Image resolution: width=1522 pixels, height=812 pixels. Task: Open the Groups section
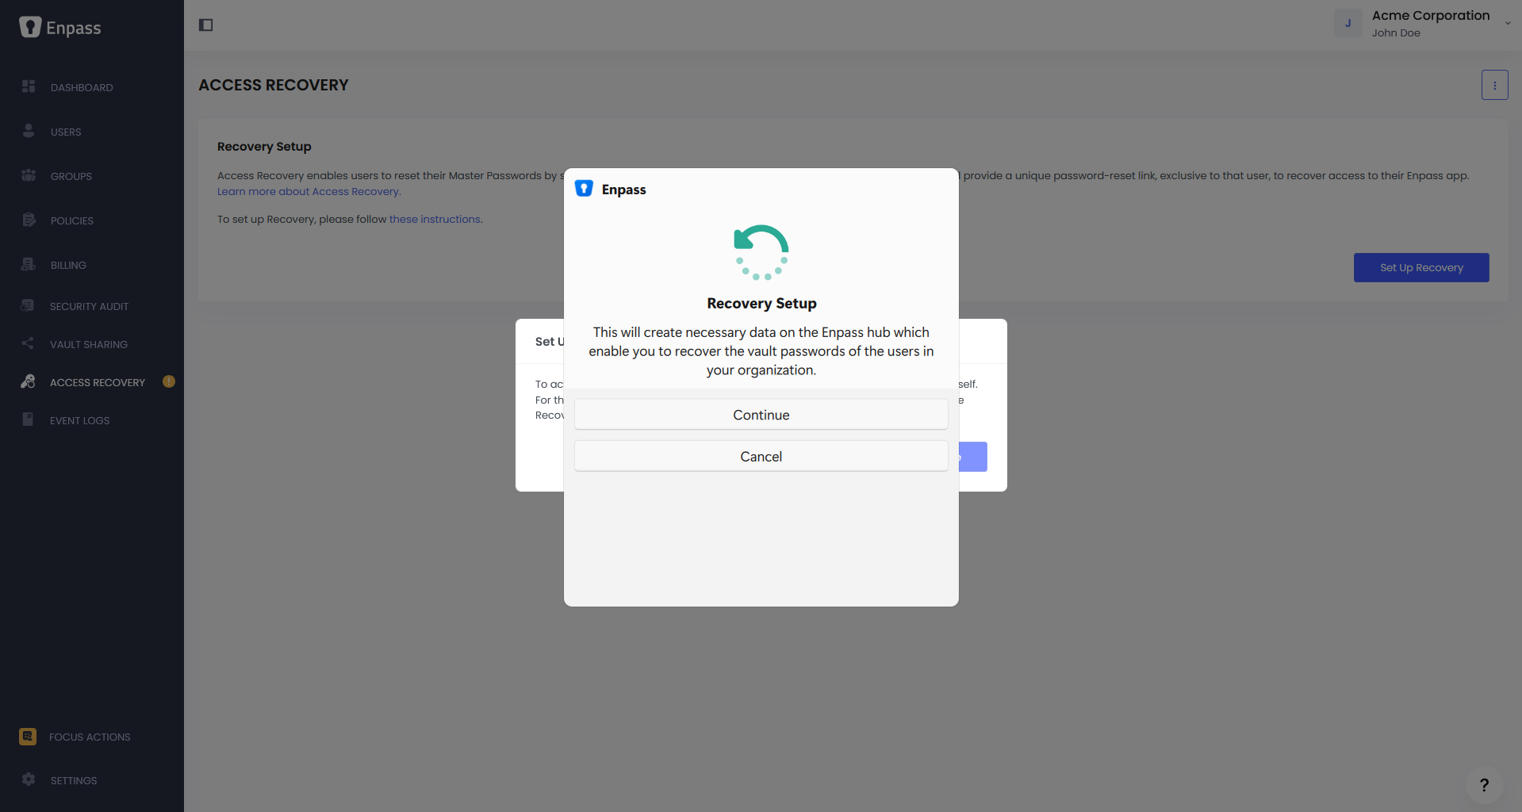point(71,176)
